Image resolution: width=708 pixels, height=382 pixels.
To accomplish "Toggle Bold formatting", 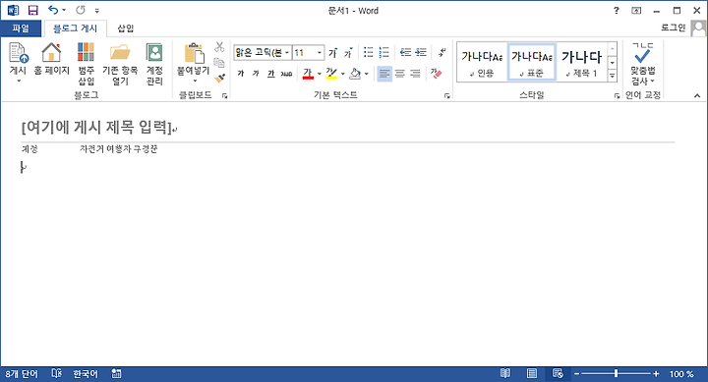I will click(x=241, y=73).
